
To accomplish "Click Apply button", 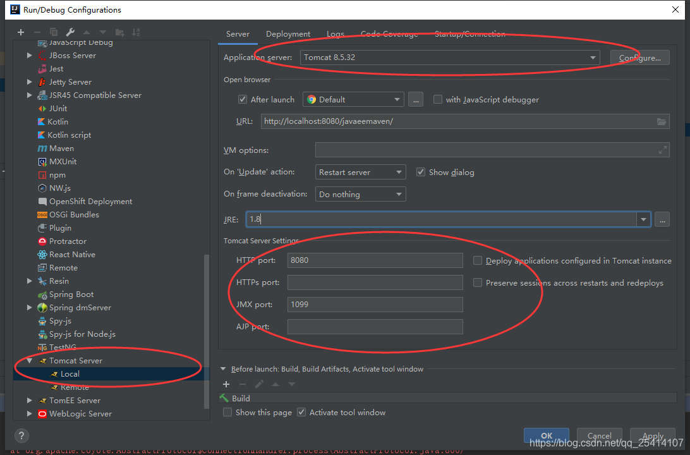I will click(653, 435).
